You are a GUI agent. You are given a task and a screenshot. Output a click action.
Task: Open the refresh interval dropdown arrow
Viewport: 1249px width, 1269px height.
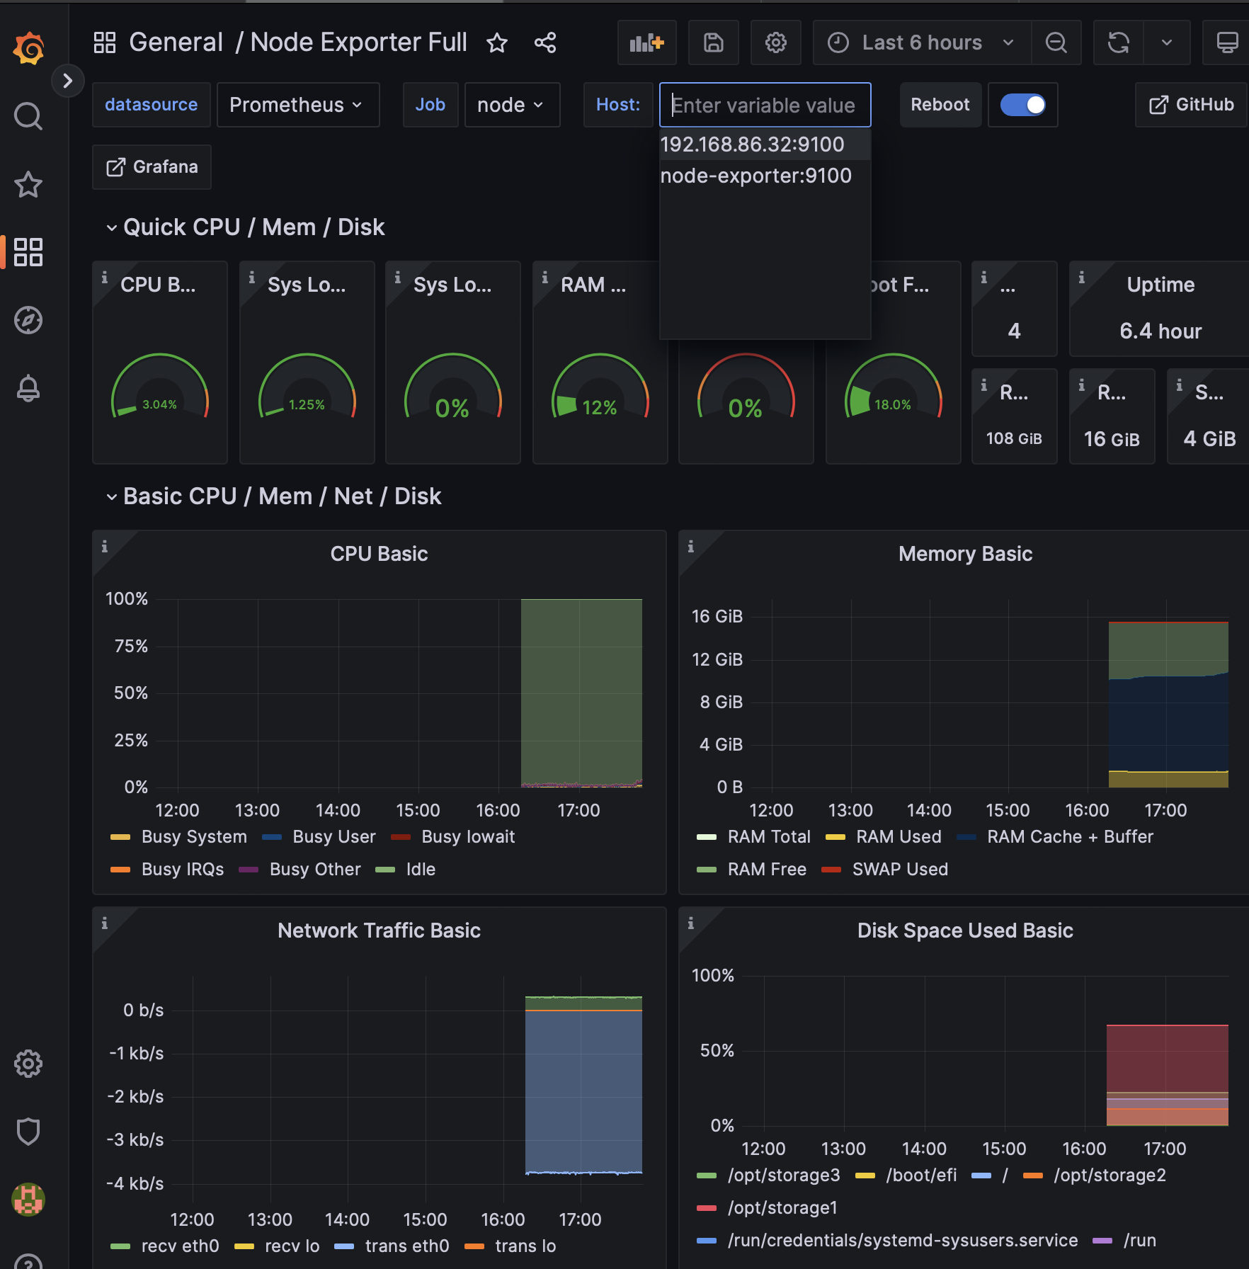coord(1167,42)
